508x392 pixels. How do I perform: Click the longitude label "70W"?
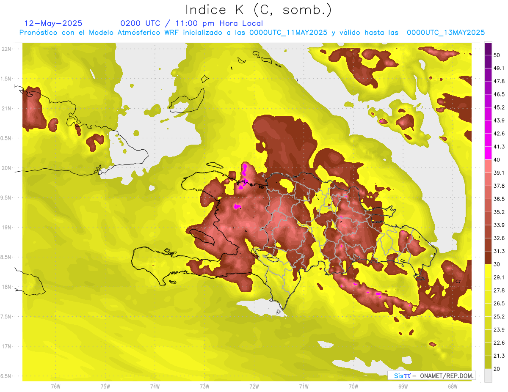(353, 387)
